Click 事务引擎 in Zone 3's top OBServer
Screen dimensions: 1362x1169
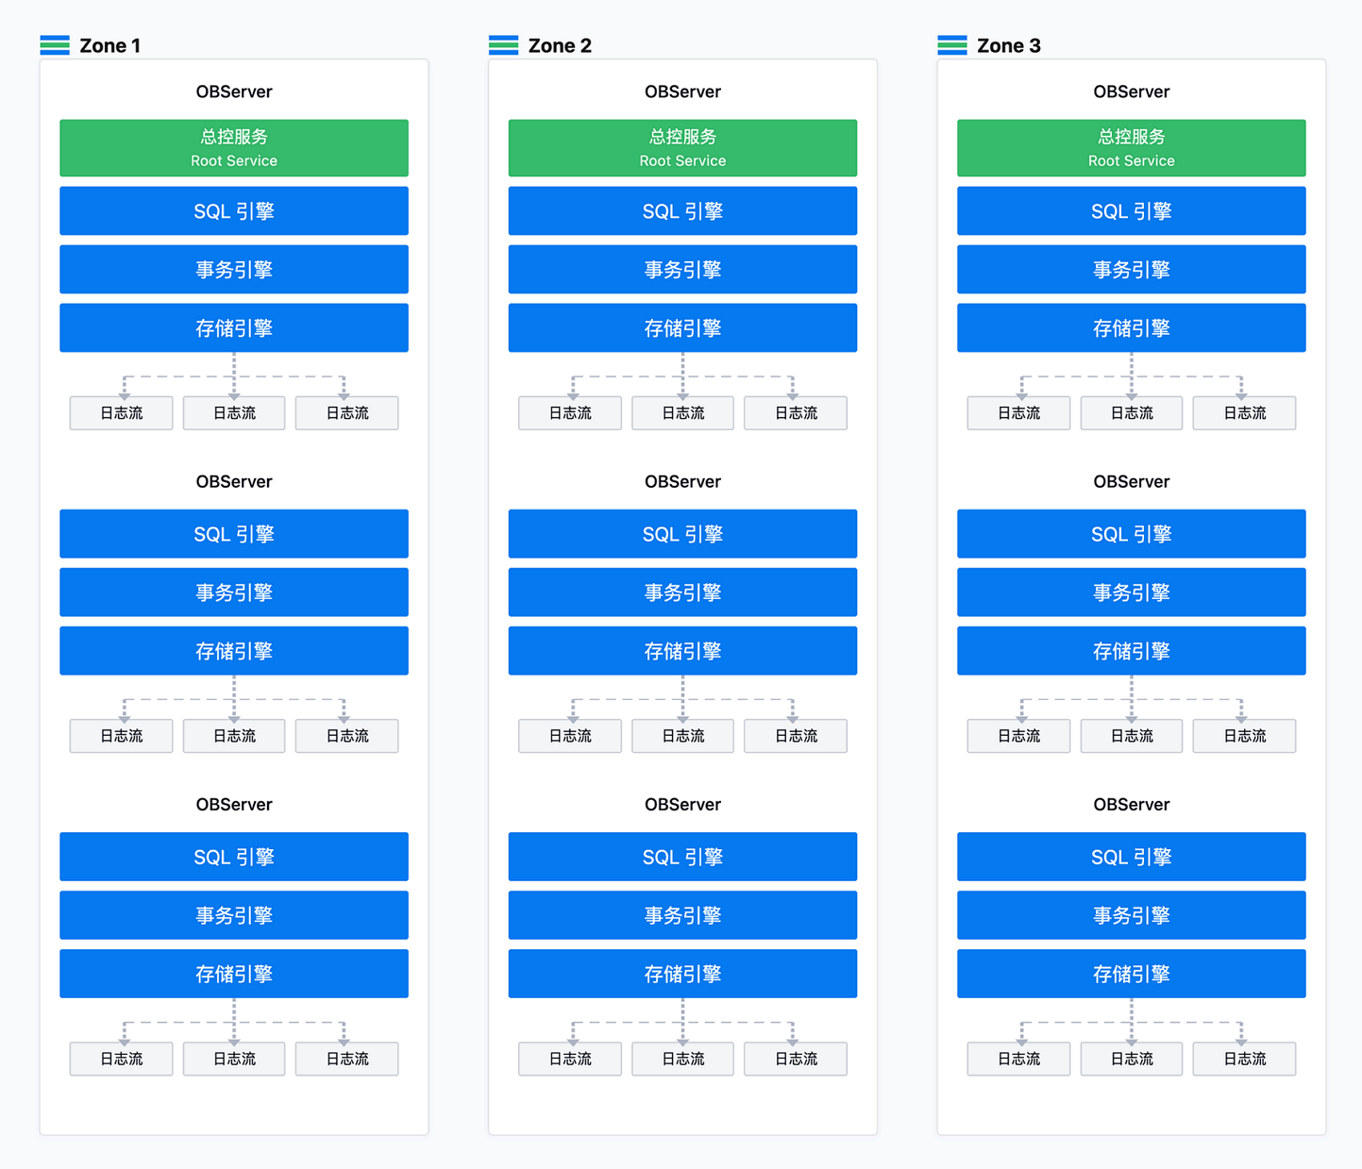pos(1132,270)
